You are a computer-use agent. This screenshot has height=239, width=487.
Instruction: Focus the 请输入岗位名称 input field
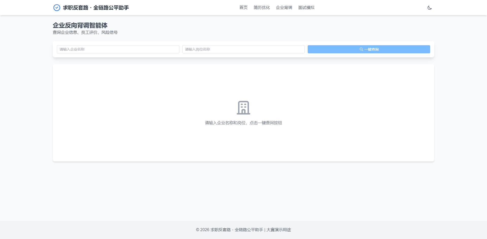pos(243,49)
